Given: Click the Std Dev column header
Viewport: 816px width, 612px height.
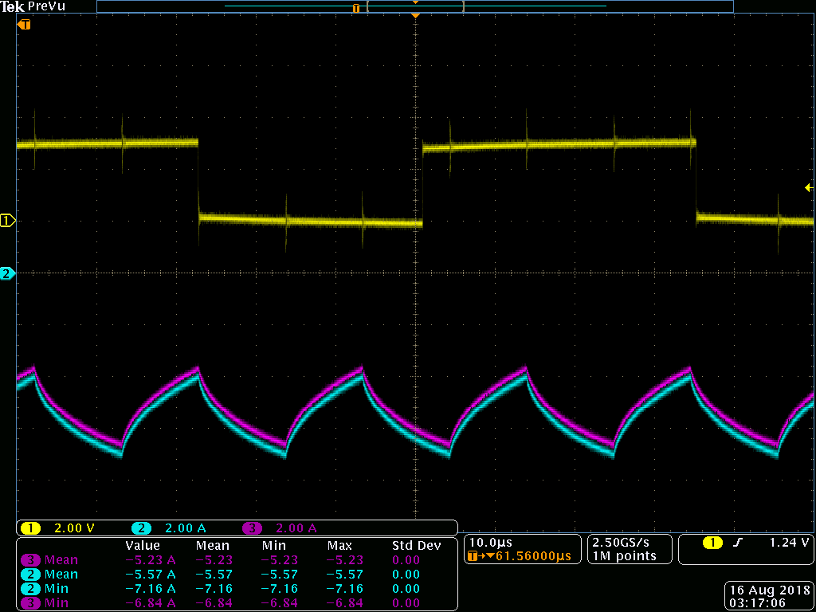Looking at the screenshot, I should tap(416, 546).
